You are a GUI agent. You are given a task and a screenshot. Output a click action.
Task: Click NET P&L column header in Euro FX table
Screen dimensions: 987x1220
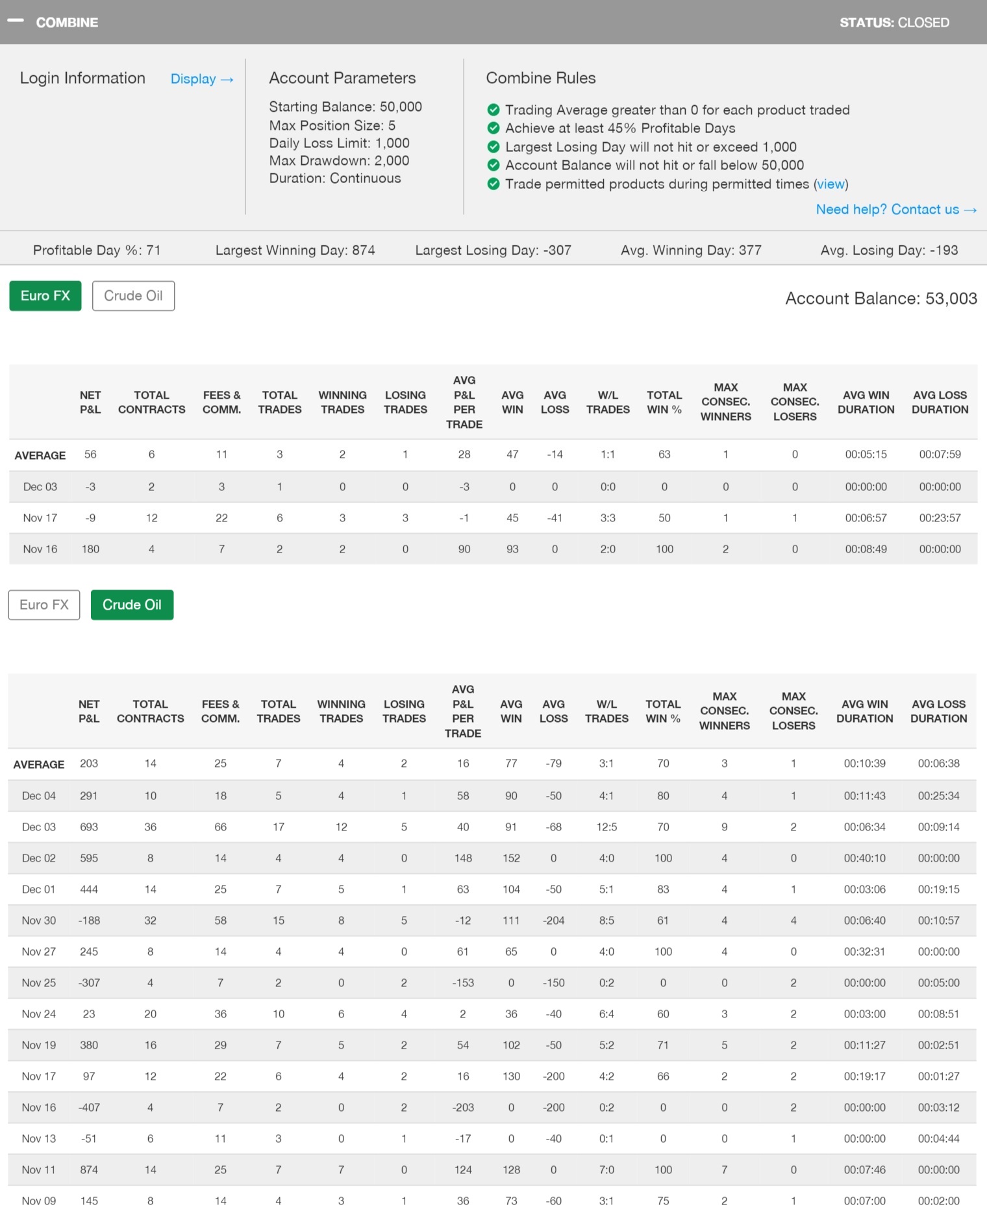[90, 403]
